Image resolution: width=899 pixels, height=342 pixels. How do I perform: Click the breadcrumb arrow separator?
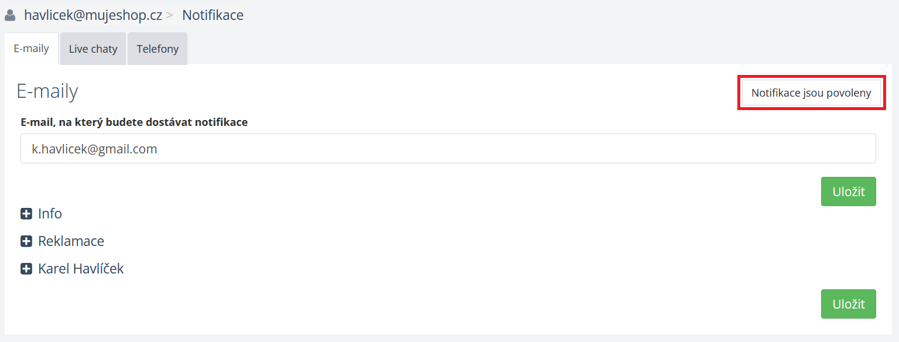[x=170, y=16]
